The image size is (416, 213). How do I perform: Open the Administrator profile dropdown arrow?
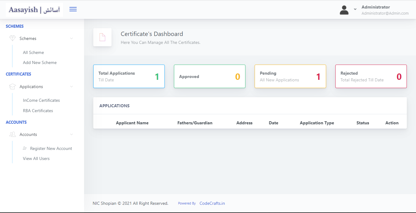click(355, 9)
